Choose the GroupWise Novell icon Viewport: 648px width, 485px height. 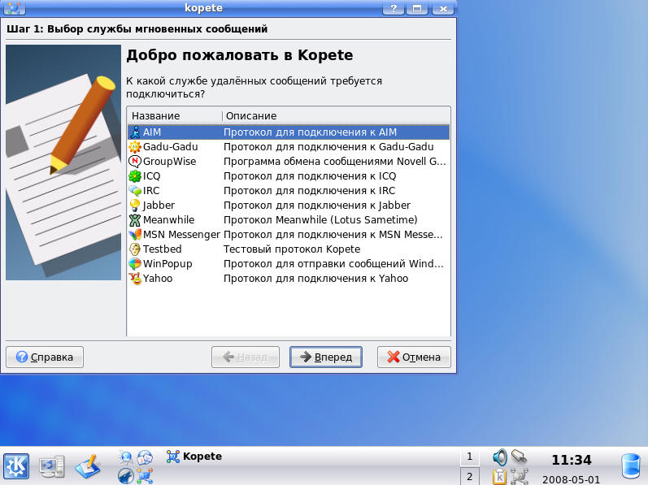coord(135,162)
